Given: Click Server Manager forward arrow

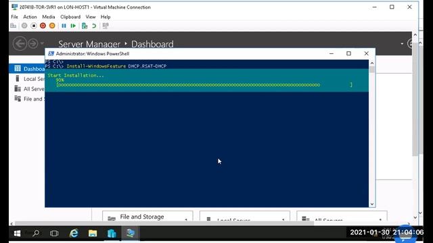Looking at the screenshot, I should (x=33, y=43).
